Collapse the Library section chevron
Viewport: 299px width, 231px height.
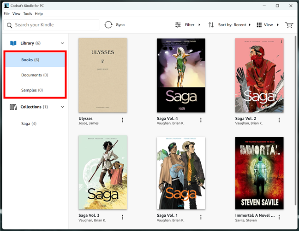click(x=62, y=43)
